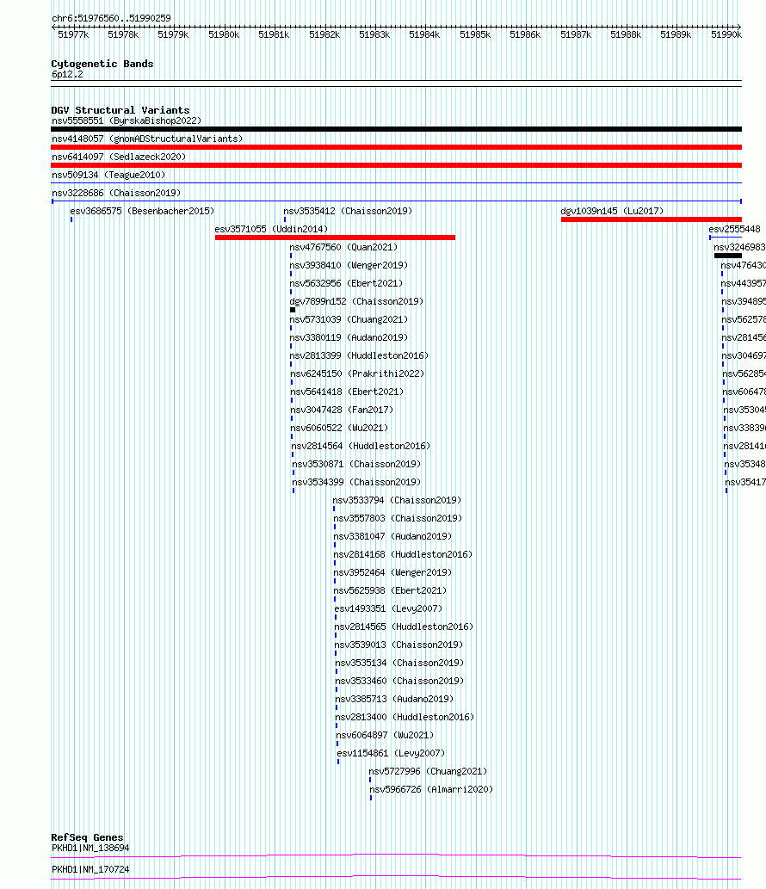
Task: Select nsv3535134 (Chaisson2019) variant
Action: (399, 665)
